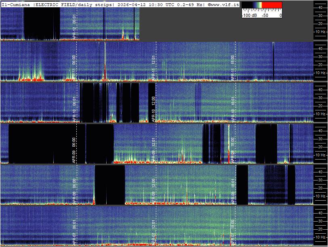Click the I1-Cumiana station name in title
This screenshot has height=247, width=328.
pos(16,4)
